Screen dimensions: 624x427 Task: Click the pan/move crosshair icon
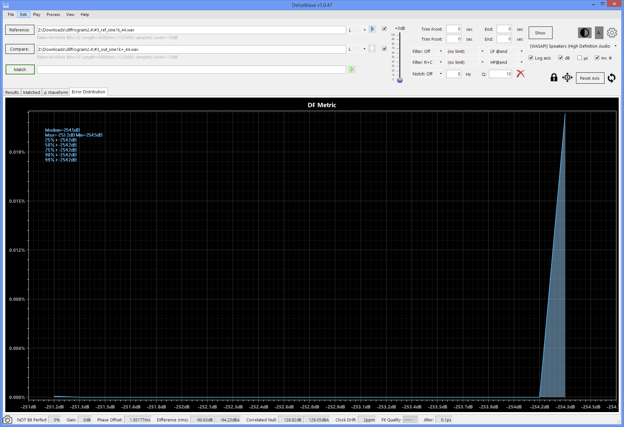(567, 77)
